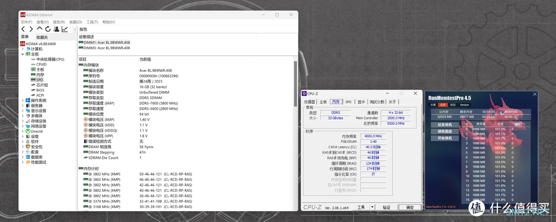Viewport: 556px width, 222px height.
Task: Click the DirectX Xbox icon in tree
Action: click(x=28, y=132)
